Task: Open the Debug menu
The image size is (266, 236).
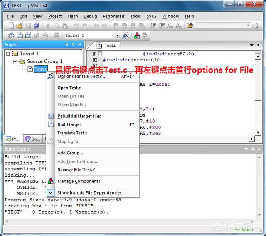Action: click(x=90, y=16)
